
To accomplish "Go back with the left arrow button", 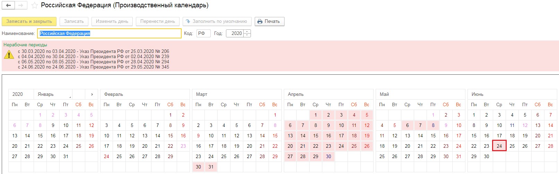I will (x=8, y=6).
